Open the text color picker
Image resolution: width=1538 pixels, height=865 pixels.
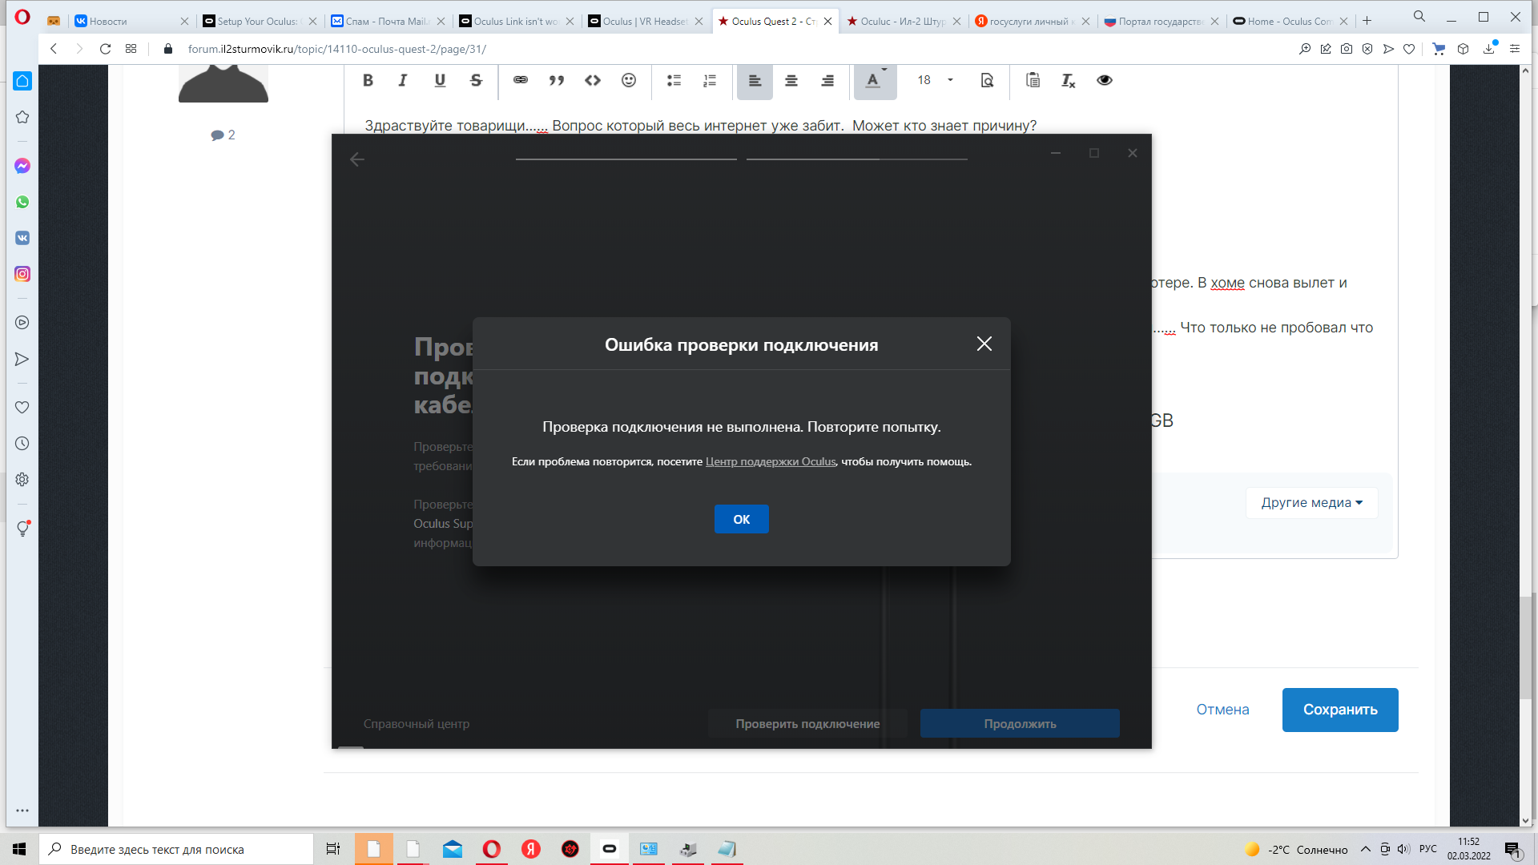pos(875,81)
